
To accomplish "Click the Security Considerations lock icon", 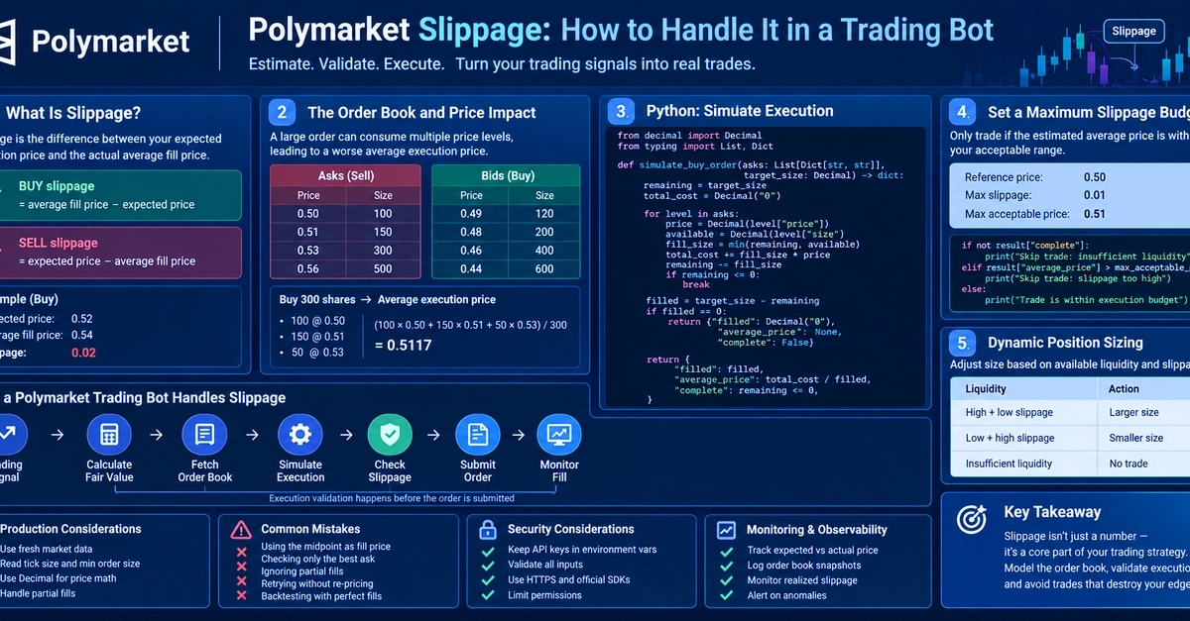I will [487, 529].
